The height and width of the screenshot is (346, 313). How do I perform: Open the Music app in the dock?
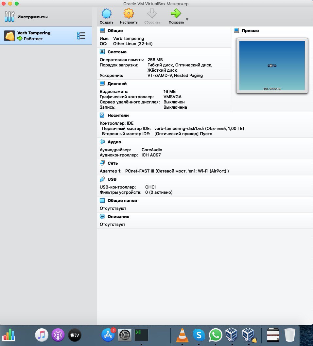42,335
